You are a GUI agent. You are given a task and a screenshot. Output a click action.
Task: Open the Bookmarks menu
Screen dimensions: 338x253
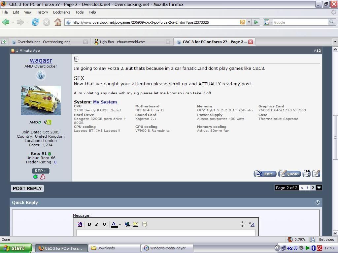tap(62, 12)
